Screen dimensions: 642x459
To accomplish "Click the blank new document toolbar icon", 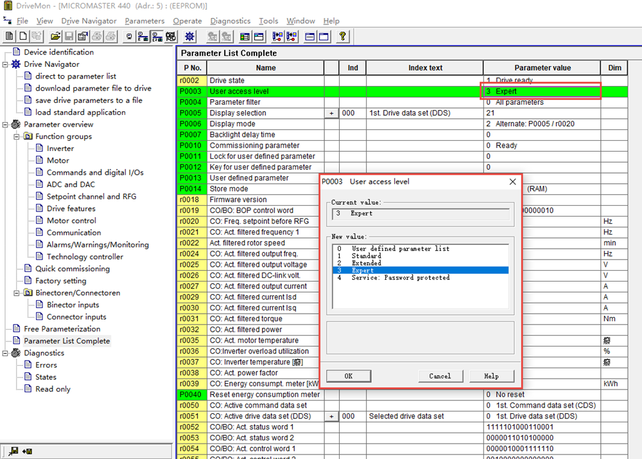I will (x=23, y=37).
